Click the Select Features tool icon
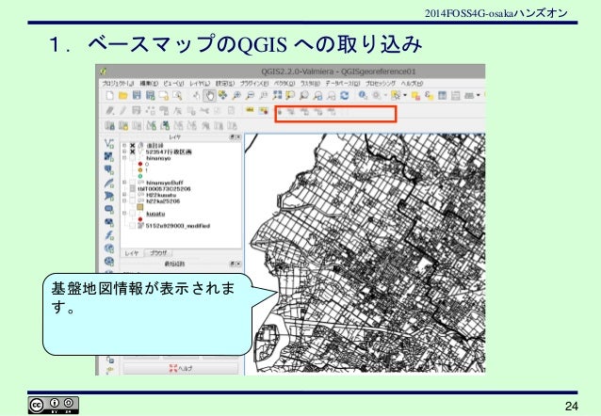This screenshot has width=601, height=416. (396, 95)
